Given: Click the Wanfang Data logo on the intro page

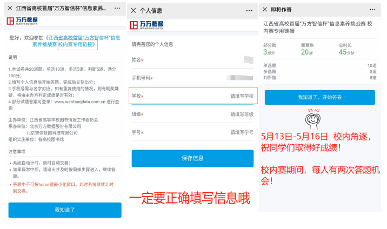Looking at the screenshot, I should coord(22,21).
